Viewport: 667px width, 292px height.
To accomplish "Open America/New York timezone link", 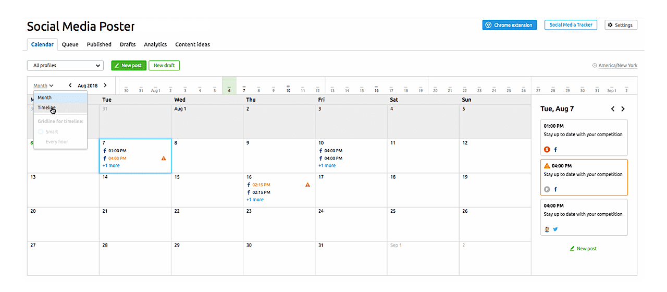I will [x=617, y=66].
